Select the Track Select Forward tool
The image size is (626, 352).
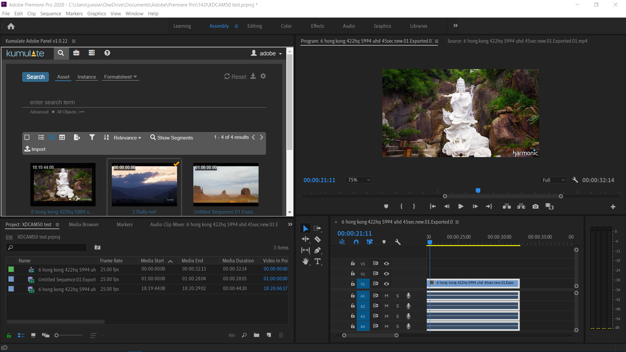point(317,228)
